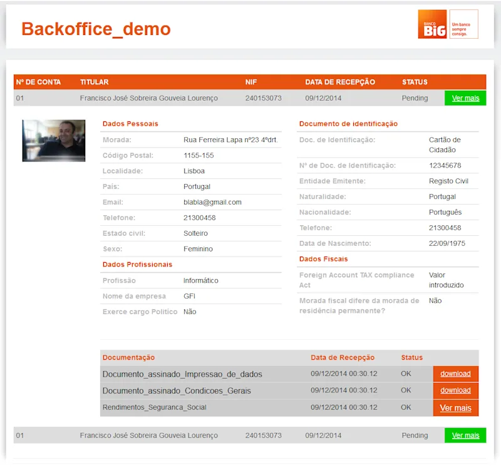Viewport: 501px width, 468px height.
Task: Click the Sexo value Feminino
Action: tap(198, 249)
